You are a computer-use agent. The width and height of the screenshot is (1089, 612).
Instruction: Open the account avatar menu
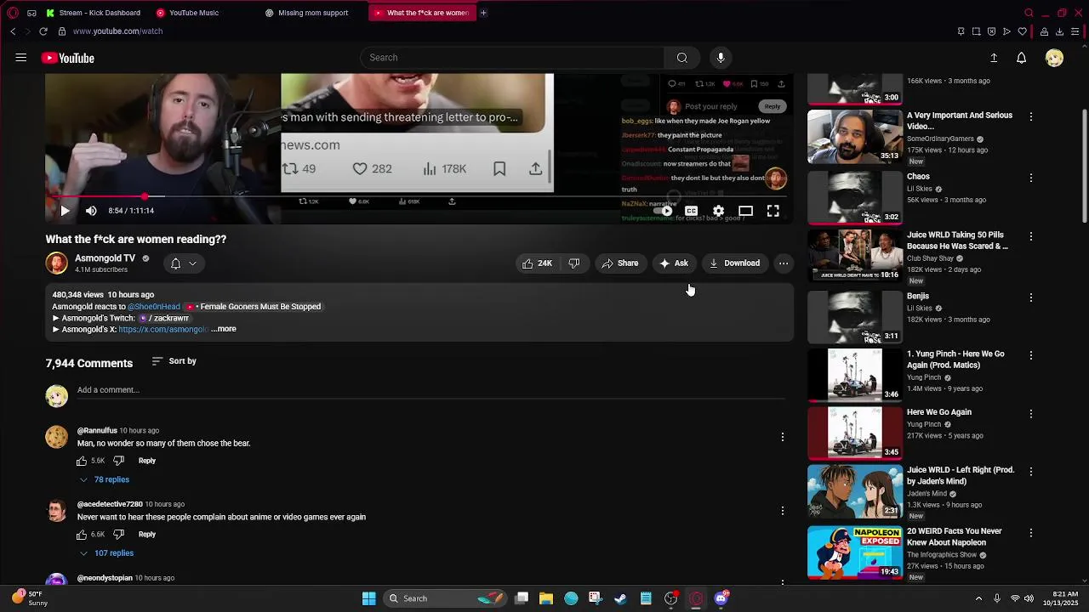[x=1054, y=58]
